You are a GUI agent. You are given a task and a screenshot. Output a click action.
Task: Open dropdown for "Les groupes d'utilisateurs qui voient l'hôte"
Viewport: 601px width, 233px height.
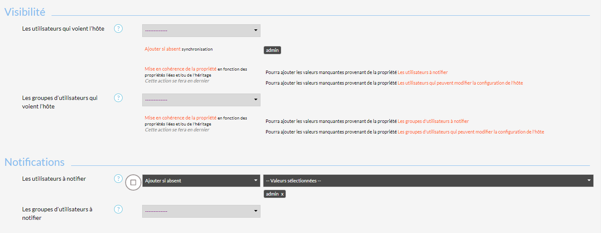[x=201, y=100]
